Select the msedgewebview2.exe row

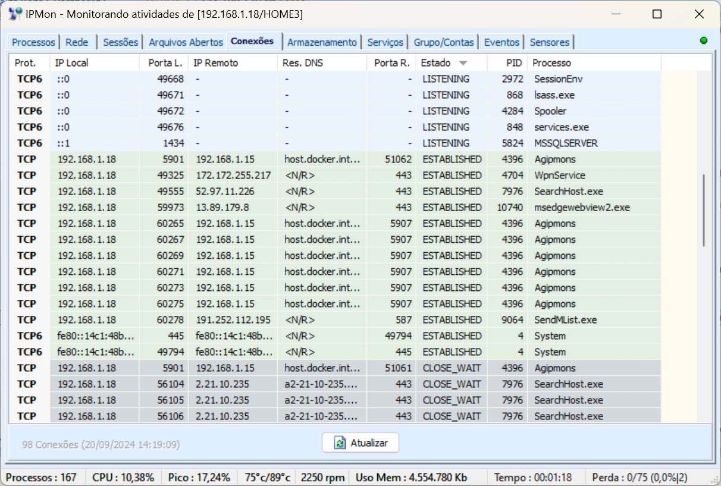coord(336,208)
